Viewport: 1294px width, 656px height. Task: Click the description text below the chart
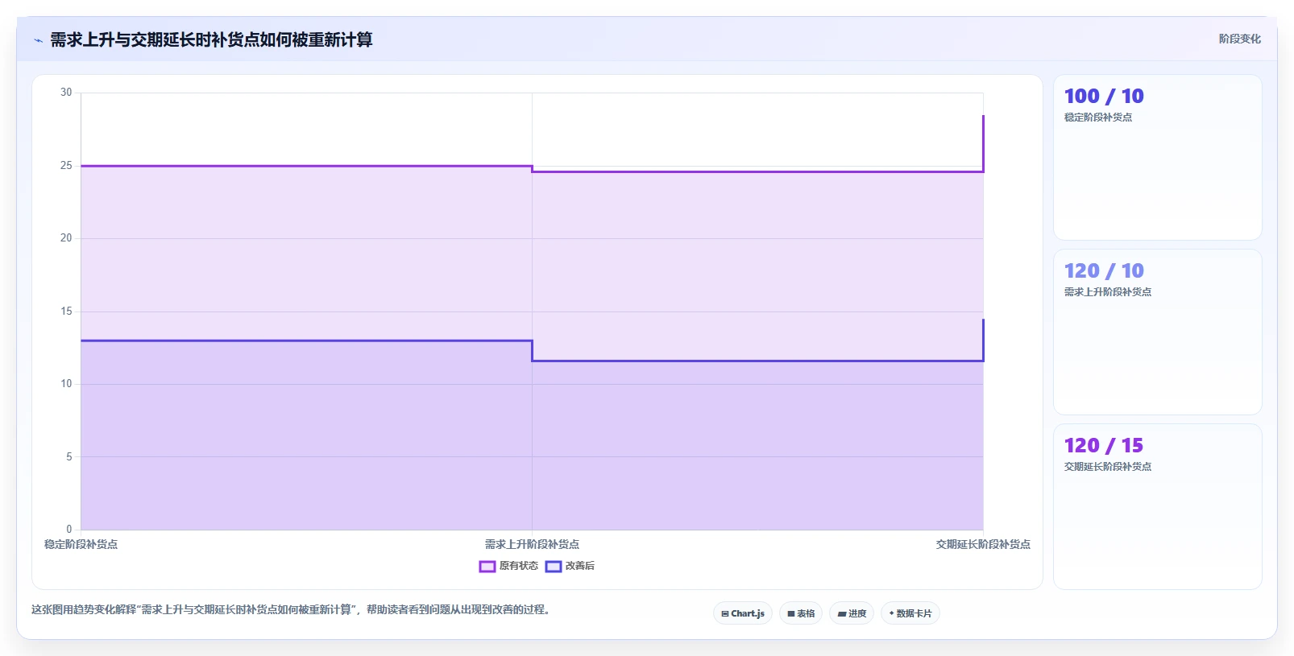[x=292, y=610]
